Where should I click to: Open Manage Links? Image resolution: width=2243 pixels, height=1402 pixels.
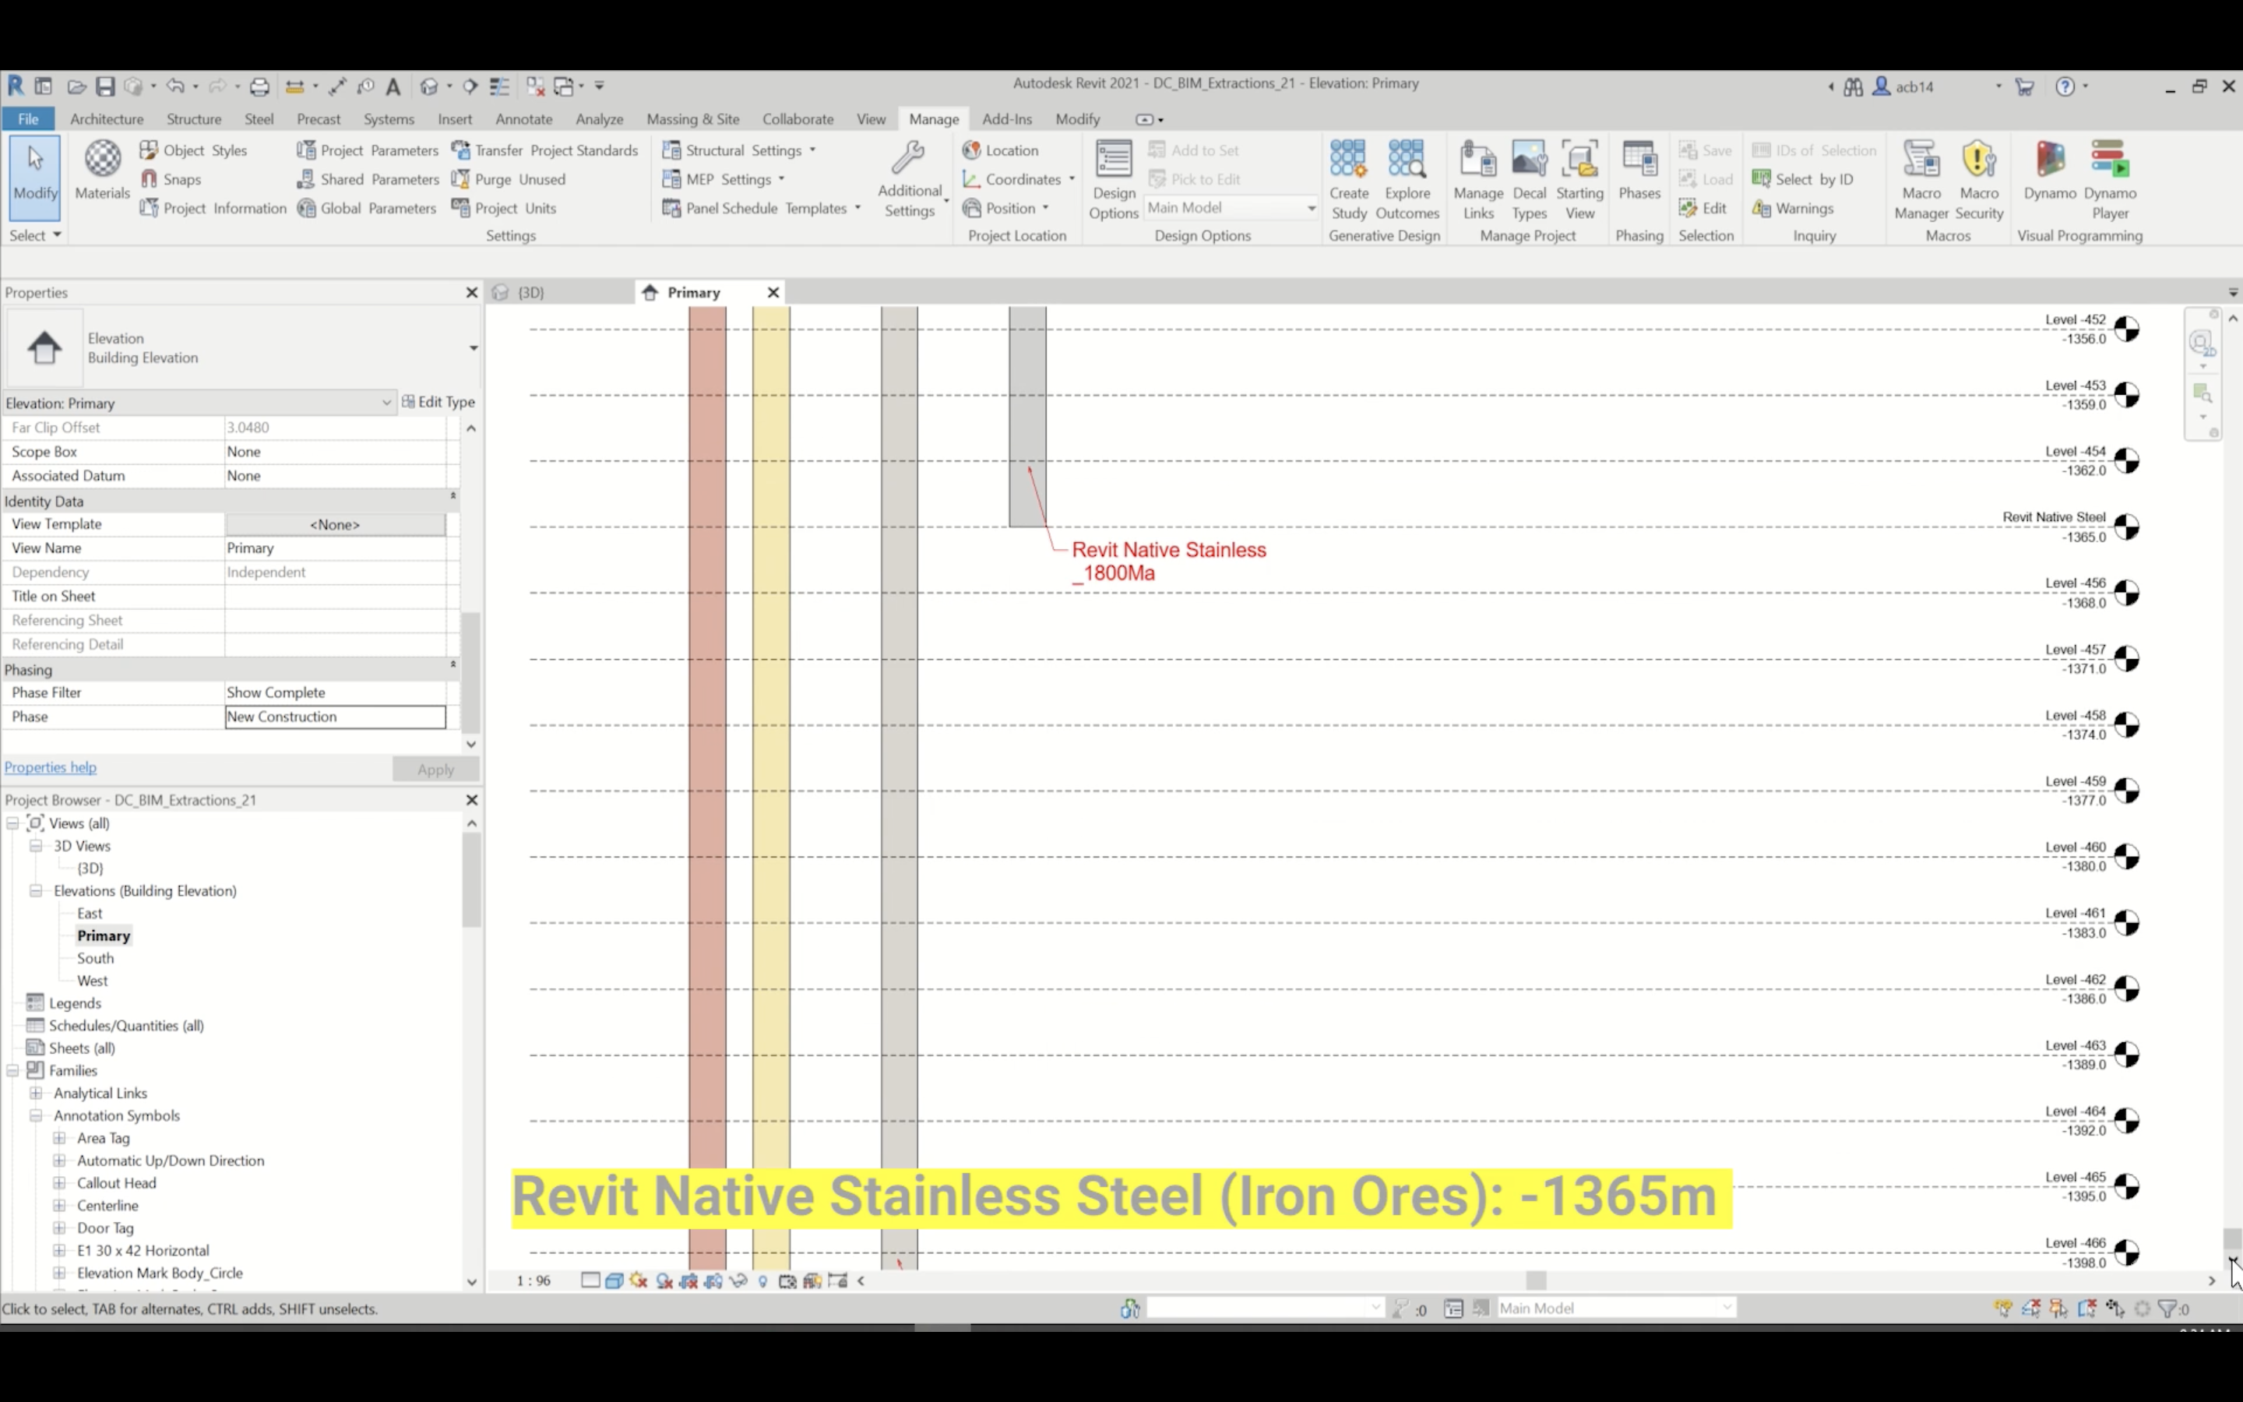coord(1478,180)
